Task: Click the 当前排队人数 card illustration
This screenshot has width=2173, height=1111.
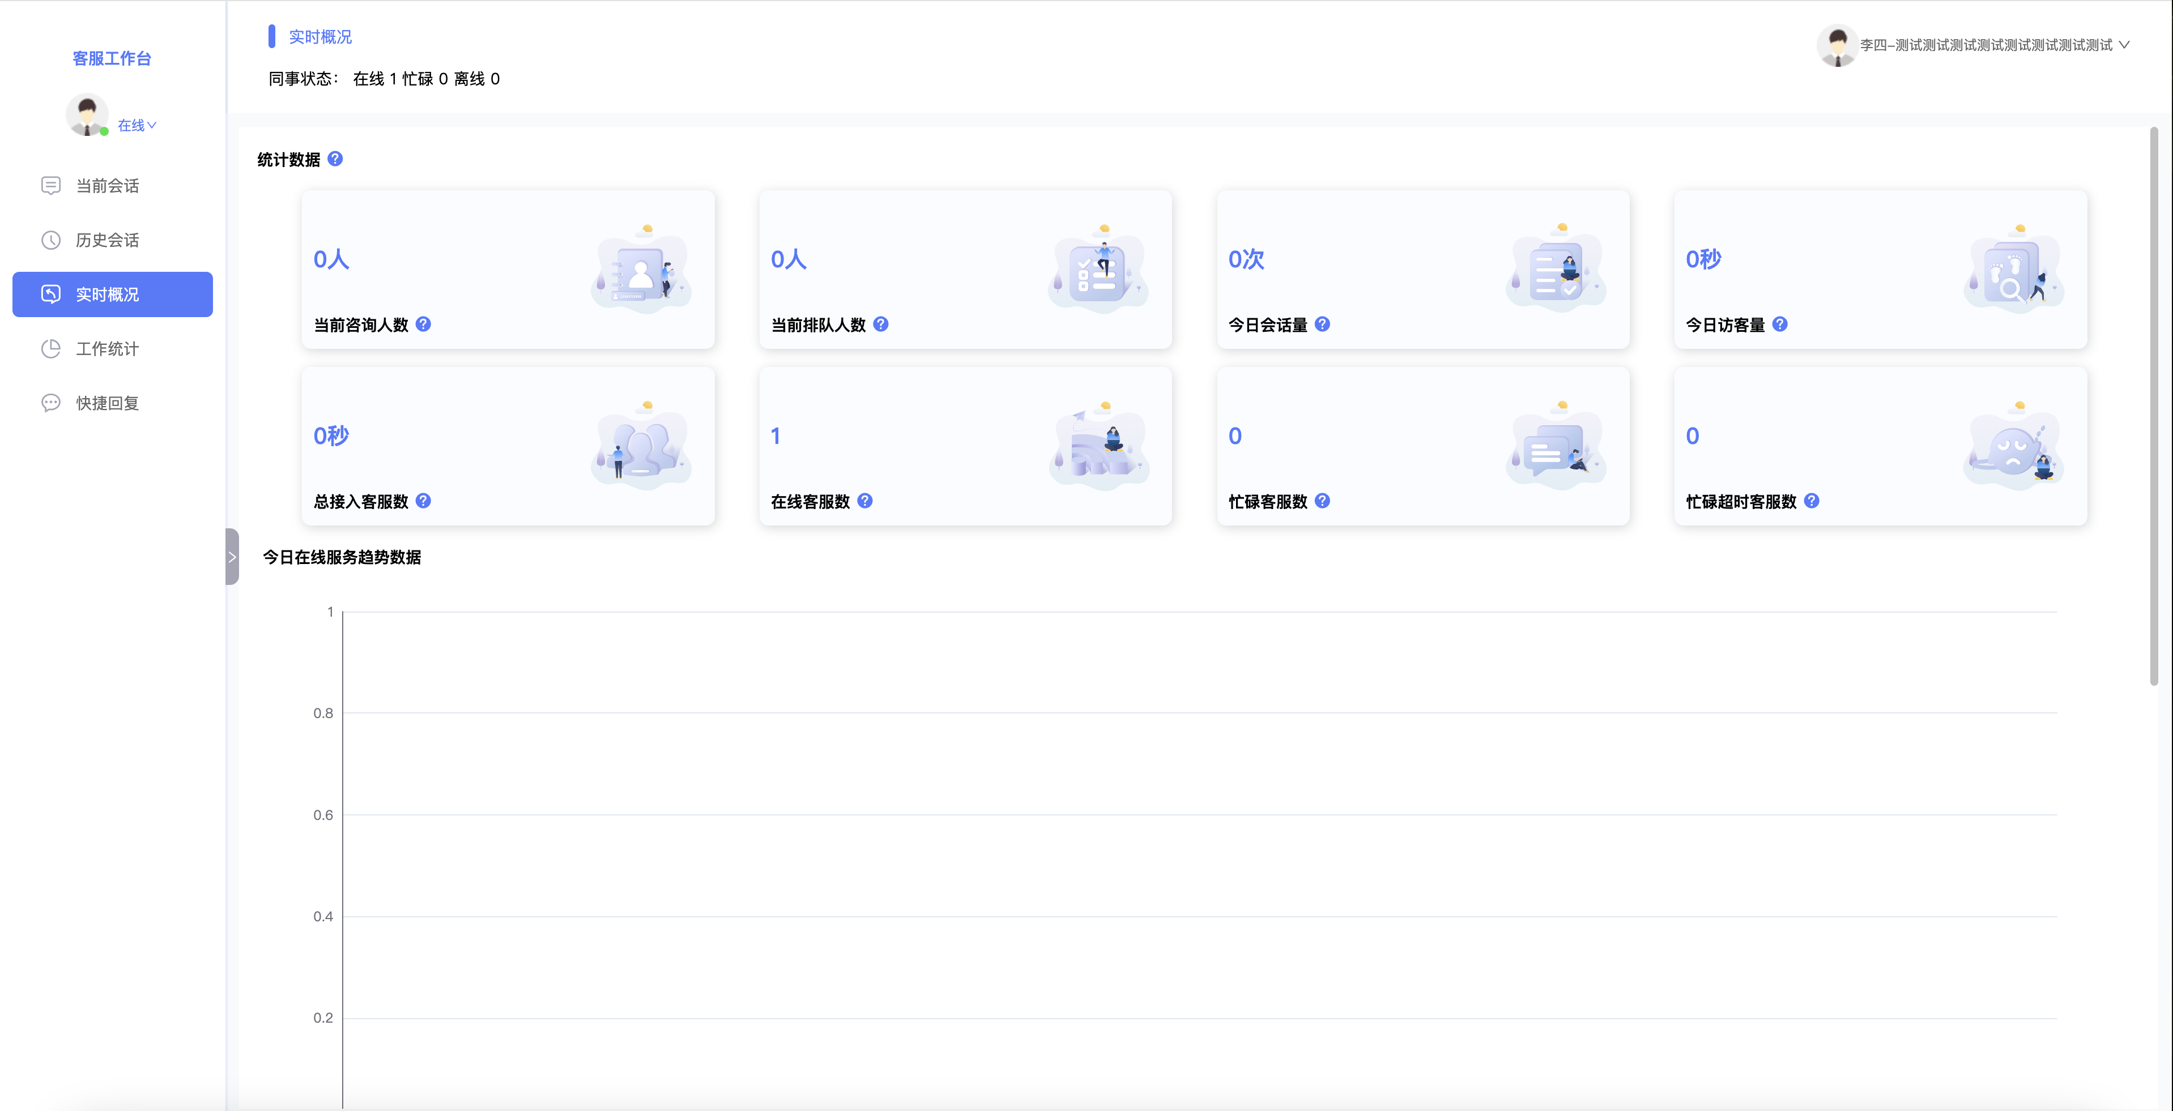Action: click(1099, 270)
